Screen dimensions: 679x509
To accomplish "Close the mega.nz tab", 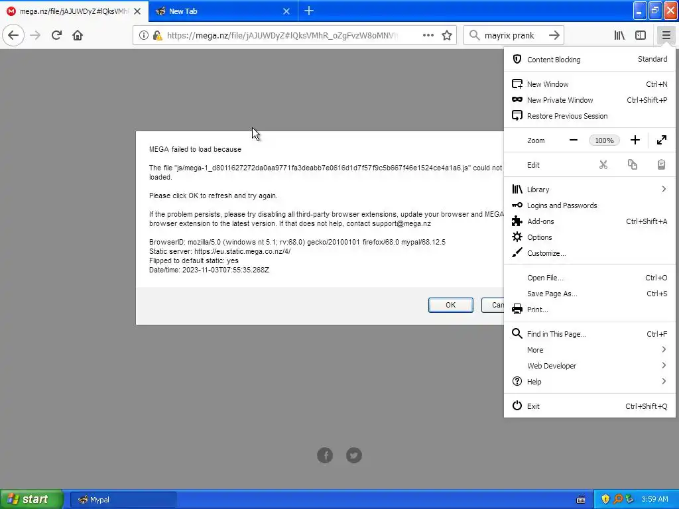I will point(137,11).
